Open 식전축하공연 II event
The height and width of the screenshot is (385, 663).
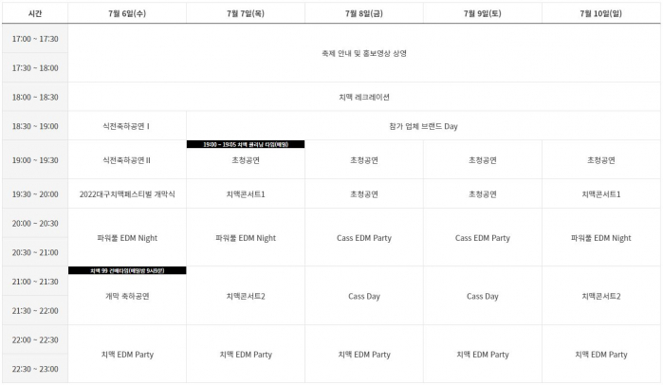pyautogui.click(x=127, y=160)
